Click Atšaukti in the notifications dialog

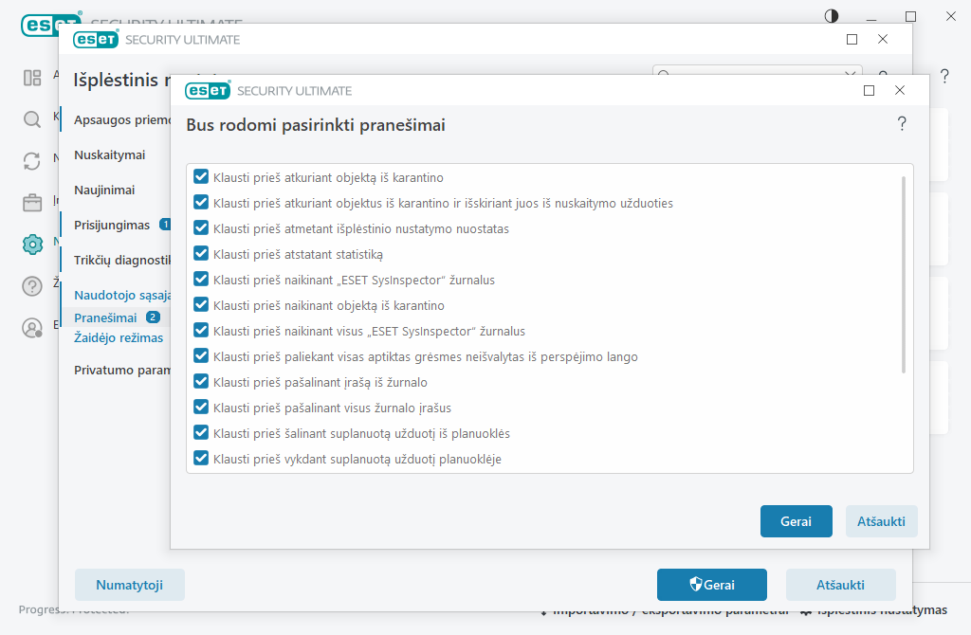click(881, 521)
